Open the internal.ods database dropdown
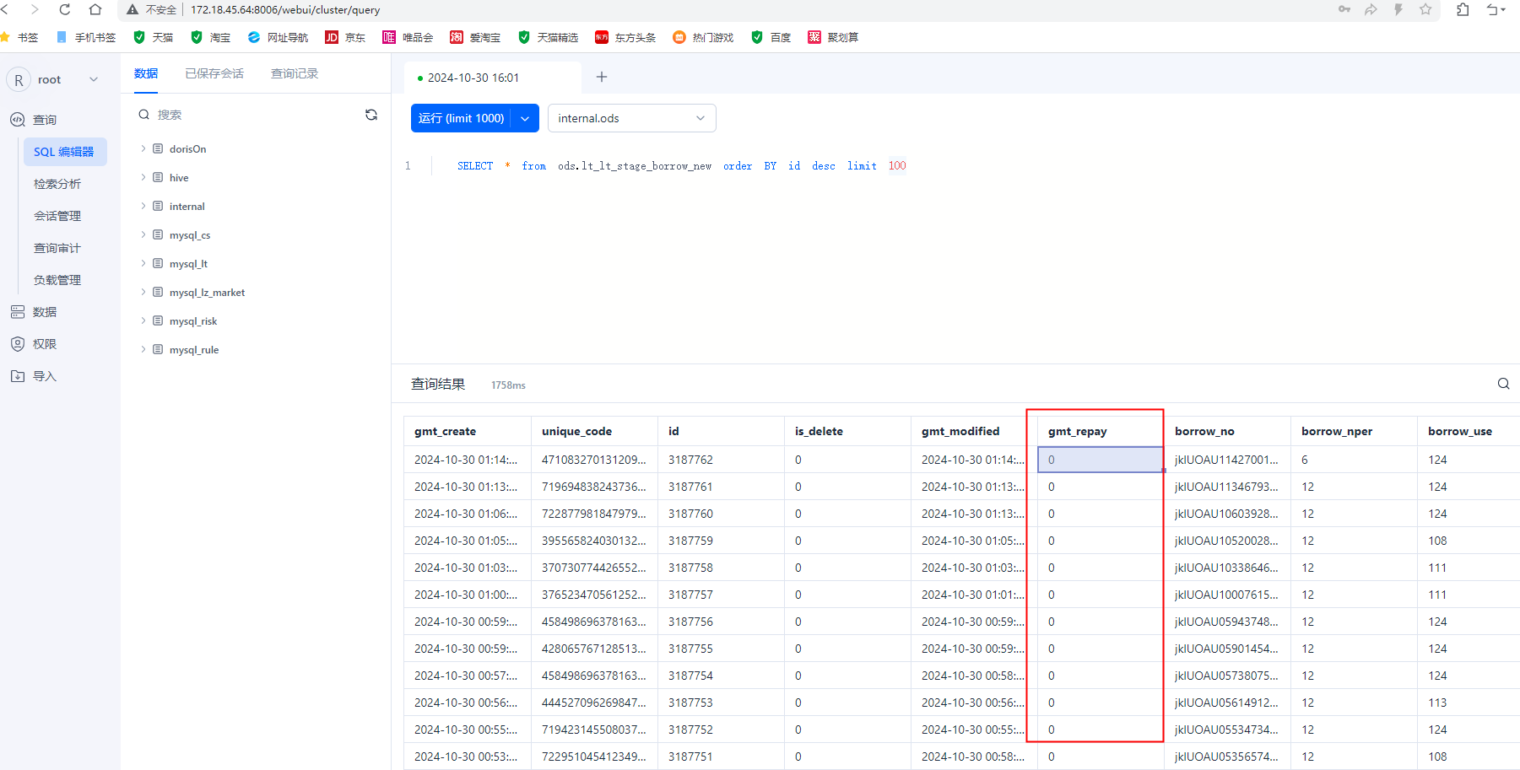Image resolution: width=1520 pixels, height=770 pixels. click(631, 118)
